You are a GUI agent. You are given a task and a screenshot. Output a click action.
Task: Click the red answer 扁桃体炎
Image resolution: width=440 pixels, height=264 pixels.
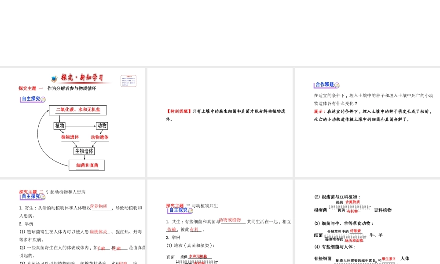coord(99,232)
